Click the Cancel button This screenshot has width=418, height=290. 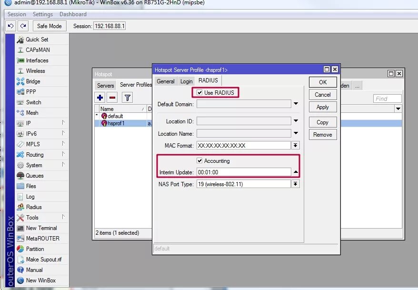pos(323,95)
